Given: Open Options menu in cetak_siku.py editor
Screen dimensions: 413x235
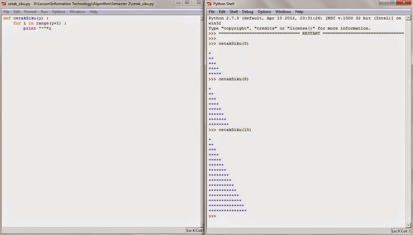Looking at the screenshot, I should (x=59, y=12).
